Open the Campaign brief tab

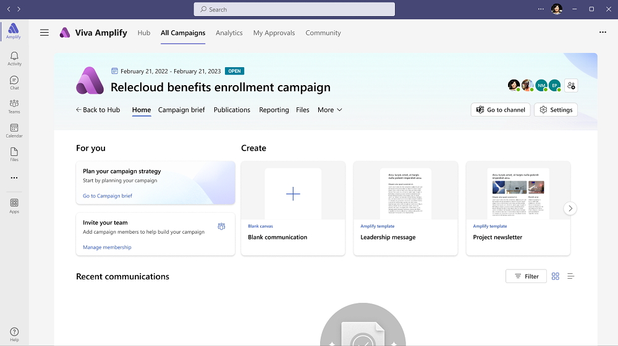[181, 110]
